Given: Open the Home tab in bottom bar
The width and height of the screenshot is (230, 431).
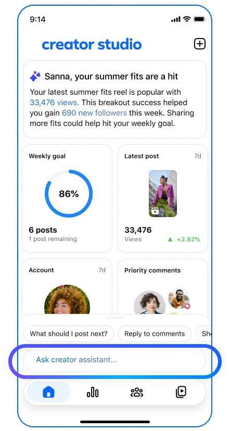Looking at the screenshot, I should point(48,391).
